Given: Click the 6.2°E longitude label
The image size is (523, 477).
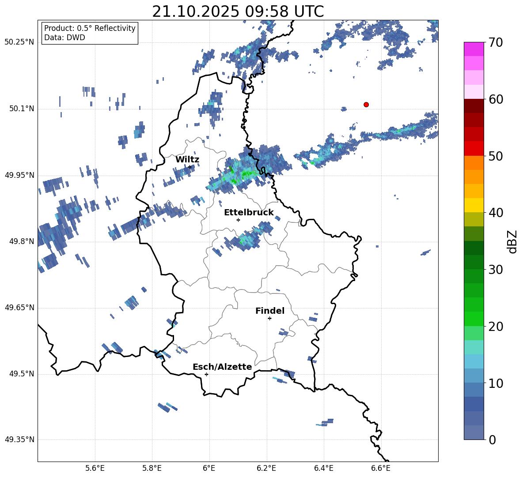Looking at the screenshot, I should (266, 468).
